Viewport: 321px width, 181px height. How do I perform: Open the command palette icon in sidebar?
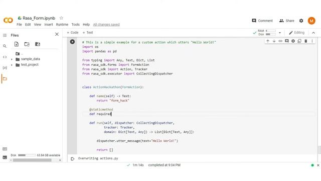pyautogui.click(x=5, y=149)
